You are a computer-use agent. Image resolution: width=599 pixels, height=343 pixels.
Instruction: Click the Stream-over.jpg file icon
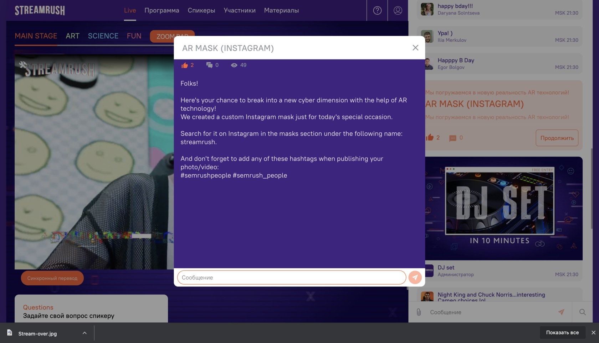coord(10,333)
